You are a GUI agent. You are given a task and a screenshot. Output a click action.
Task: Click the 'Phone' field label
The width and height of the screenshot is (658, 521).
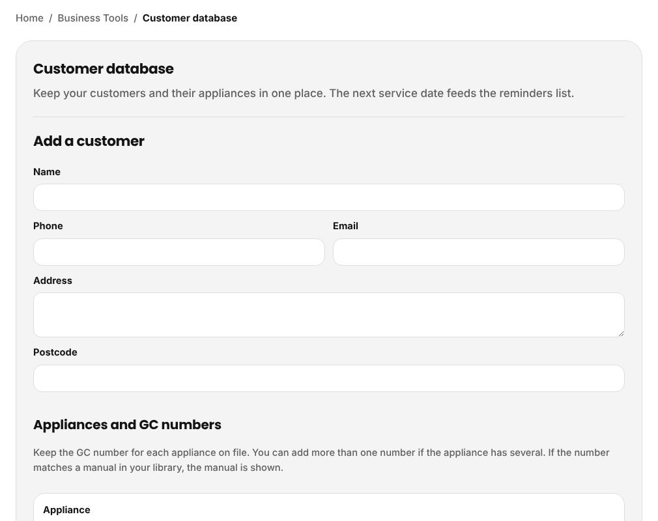tap(48, 226)
